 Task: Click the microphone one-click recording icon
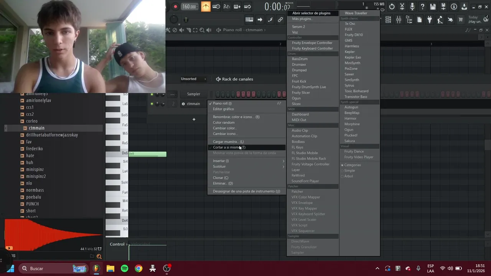click(412, 7)
